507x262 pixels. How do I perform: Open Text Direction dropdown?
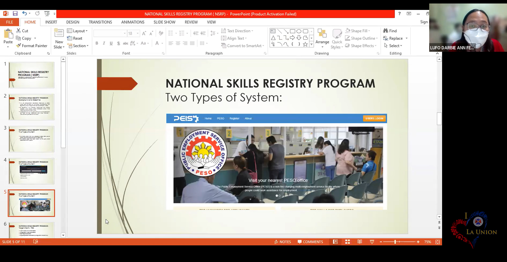pyautogui.click(x=237, y=31)
